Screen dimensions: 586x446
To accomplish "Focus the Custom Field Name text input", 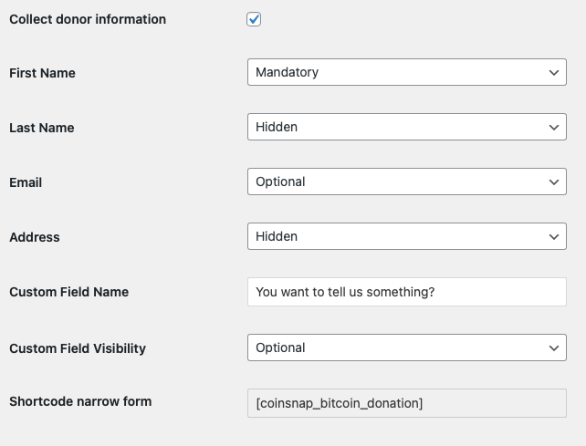I will click(x=406, y=292).
